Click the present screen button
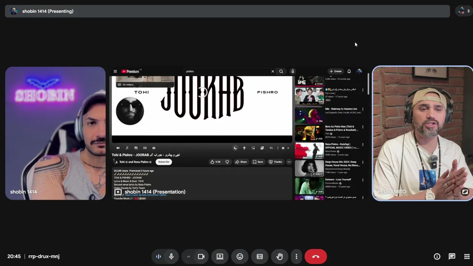 [220, 256]
